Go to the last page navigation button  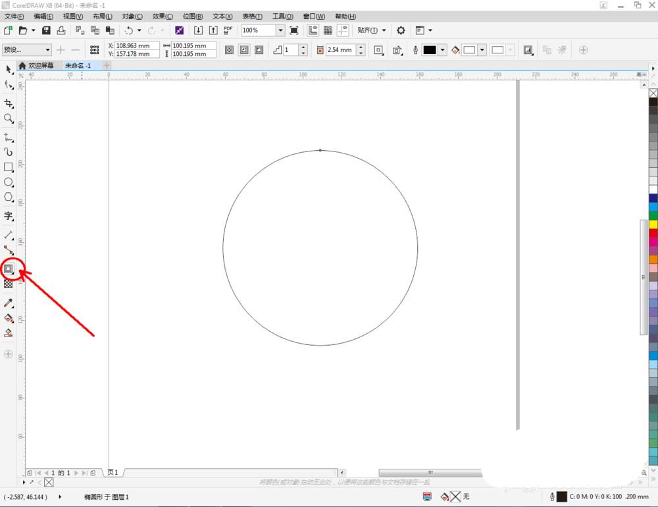85,473
